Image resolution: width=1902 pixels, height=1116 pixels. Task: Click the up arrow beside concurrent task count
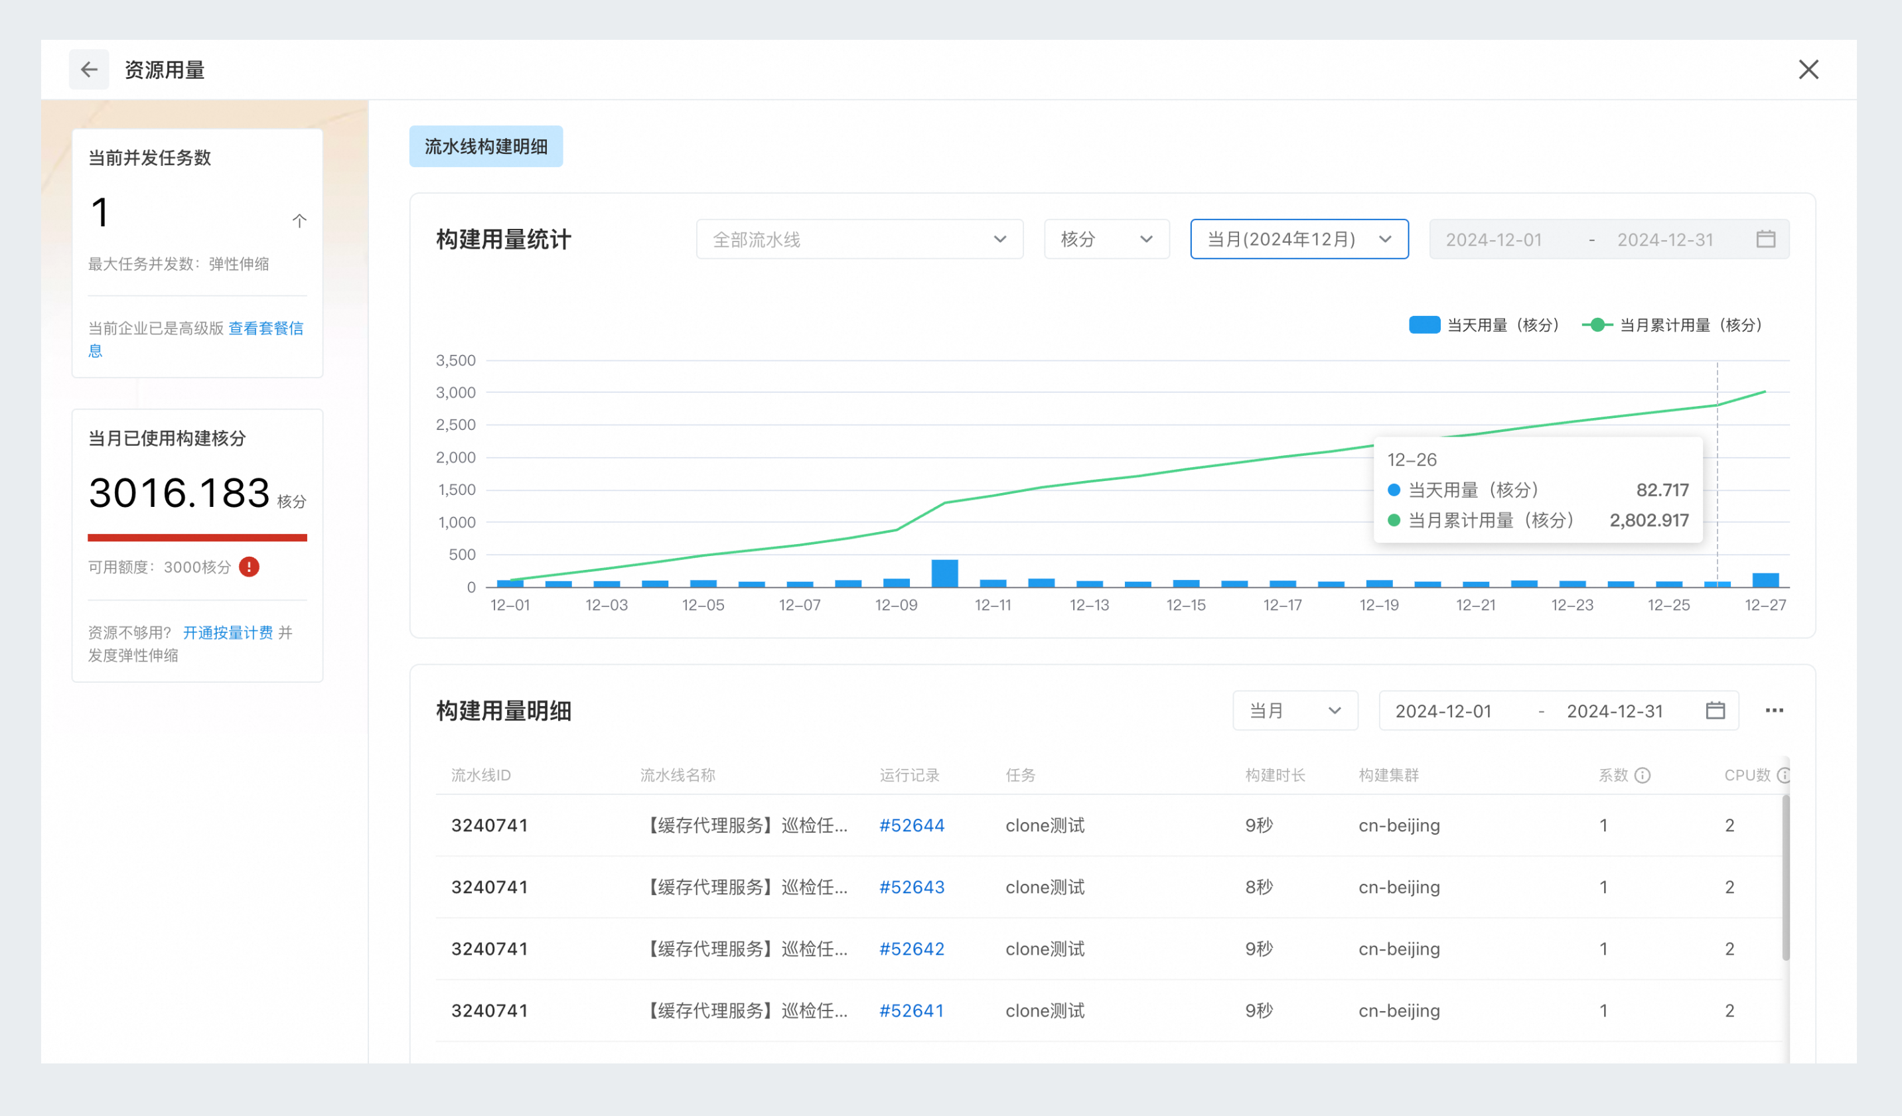299,220
